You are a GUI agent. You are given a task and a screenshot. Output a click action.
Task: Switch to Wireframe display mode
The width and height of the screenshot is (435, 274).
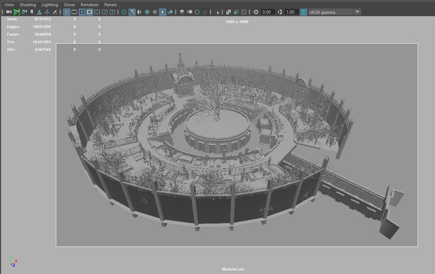(124, 12)
